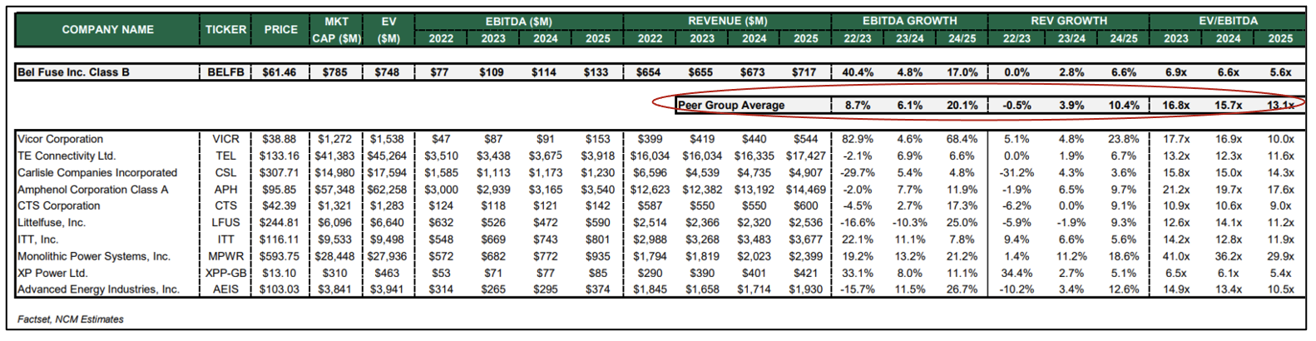Select Peer Group Average 8.7% cell

pos(858,106)
